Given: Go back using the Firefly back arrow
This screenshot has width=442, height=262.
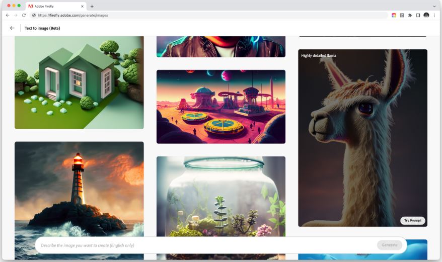Looking at the screenshot, I should coord(12,28).
